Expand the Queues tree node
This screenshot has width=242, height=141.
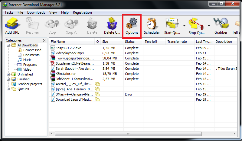(8, 89)
